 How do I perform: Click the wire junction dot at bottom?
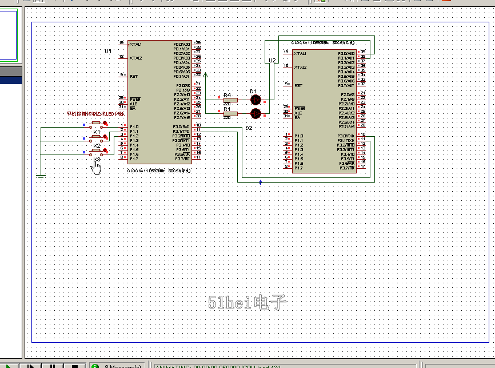260,182
